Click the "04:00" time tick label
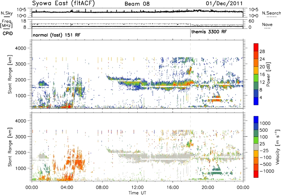This screenshot has width=281, height=195. tap(67, 188)
